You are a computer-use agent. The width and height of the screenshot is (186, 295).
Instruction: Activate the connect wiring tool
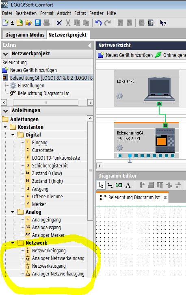point(110,186)
